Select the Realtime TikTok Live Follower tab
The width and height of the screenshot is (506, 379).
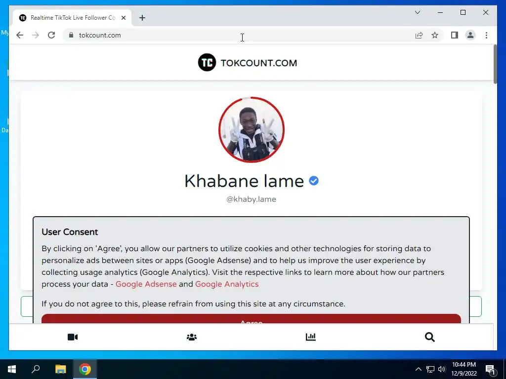point(72,18)
